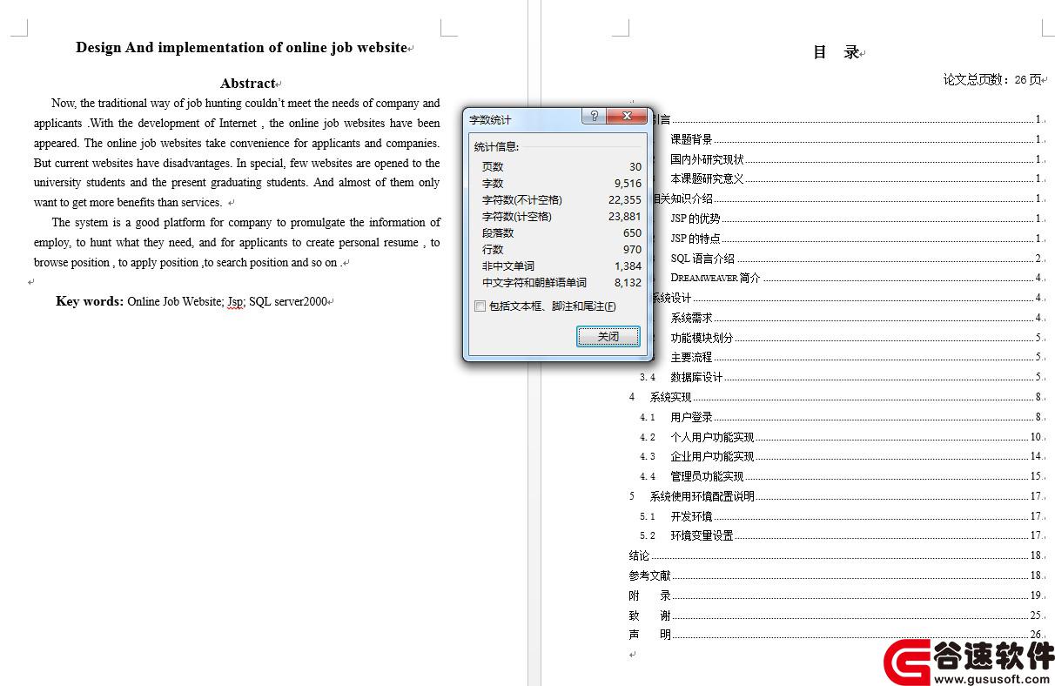The image size is (1055, 686).
Task: Click the 页数 row in the statistics
Action: [561, 166]
